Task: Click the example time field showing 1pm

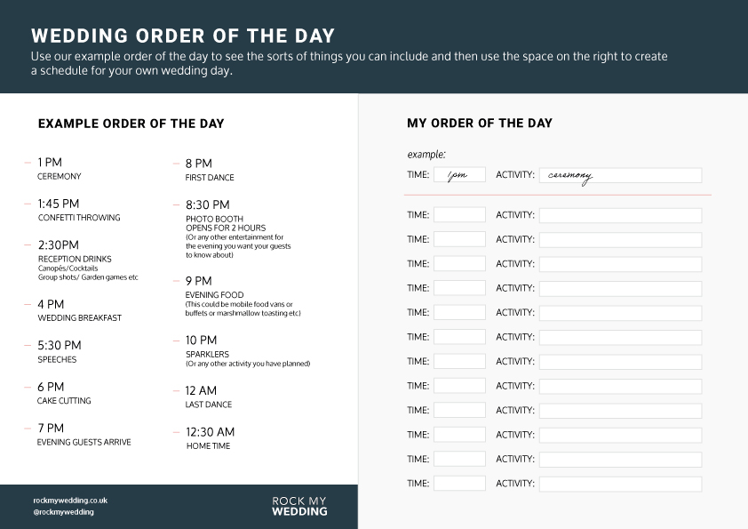Action: click(x=459, y=175)
